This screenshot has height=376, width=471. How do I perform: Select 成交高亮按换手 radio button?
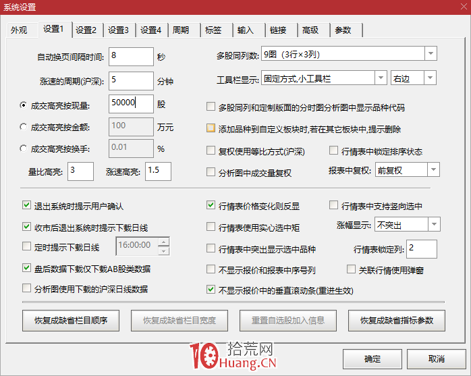point(23,149)
